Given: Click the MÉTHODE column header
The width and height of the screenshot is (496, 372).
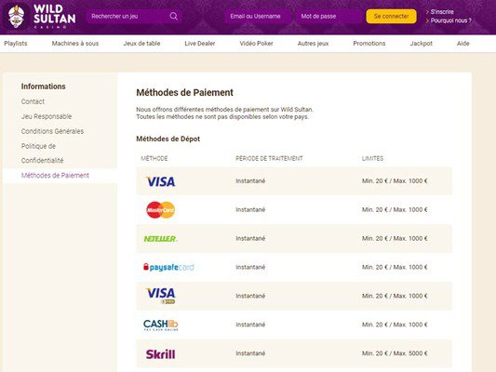Looking at the screenshot, I should 154,159.
